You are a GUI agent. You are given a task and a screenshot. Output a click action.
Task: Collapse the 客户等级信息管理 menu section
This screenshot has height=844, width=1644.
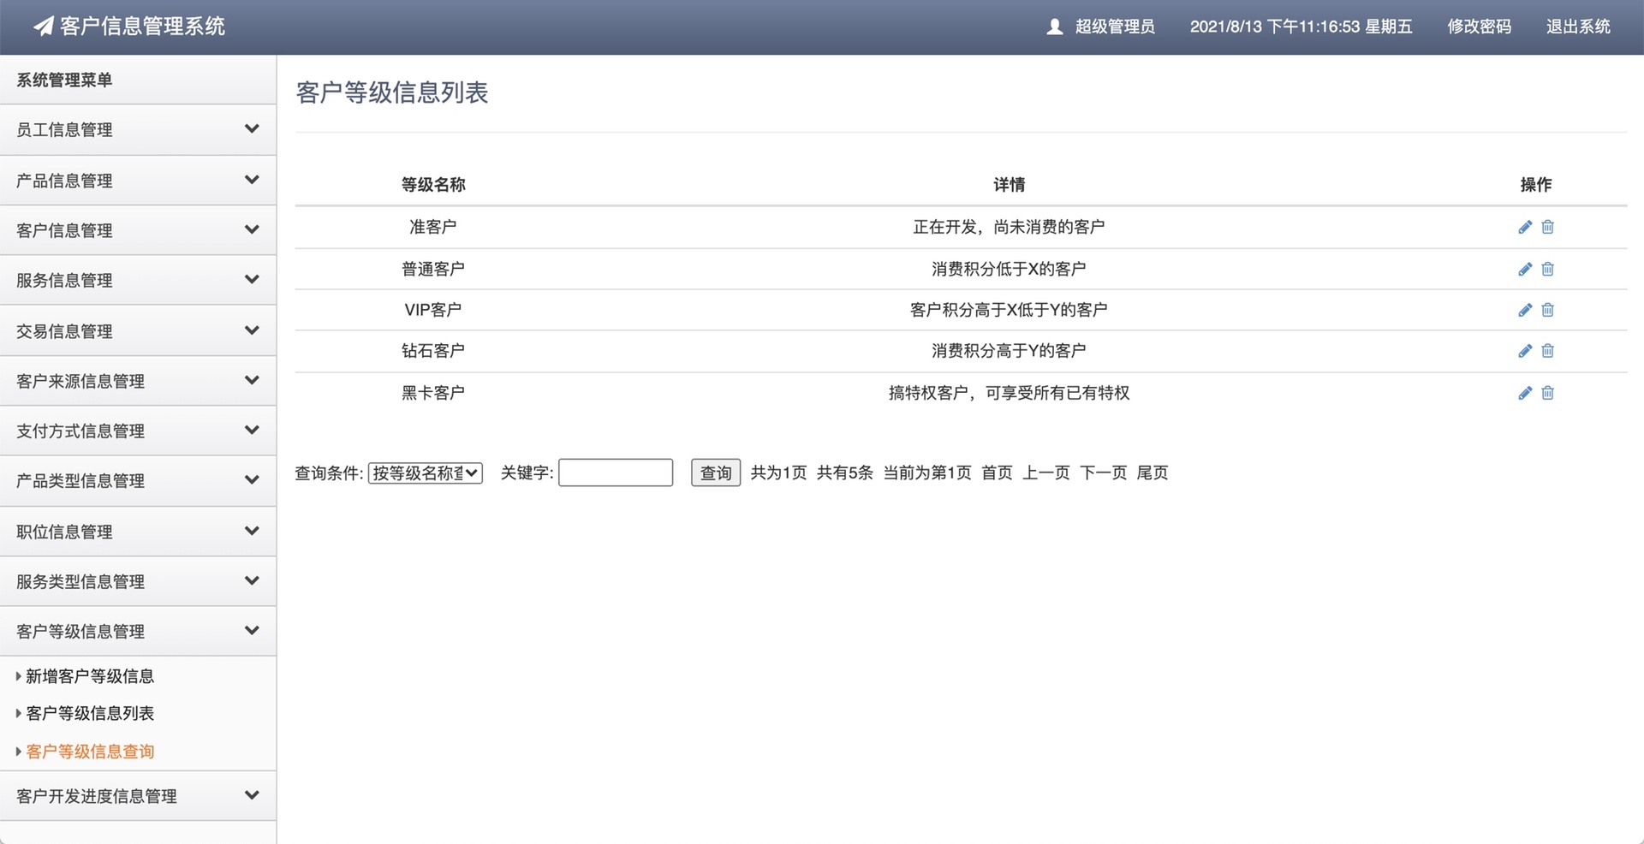pyautogui.click(x=138, y=631)
